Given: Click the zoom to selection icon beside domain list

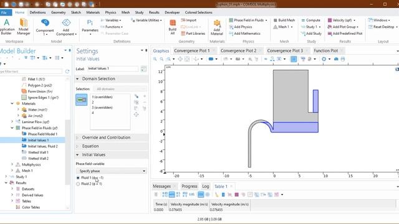Looking at the screenshot, I should pyautogui.click(x=137, y=114).
